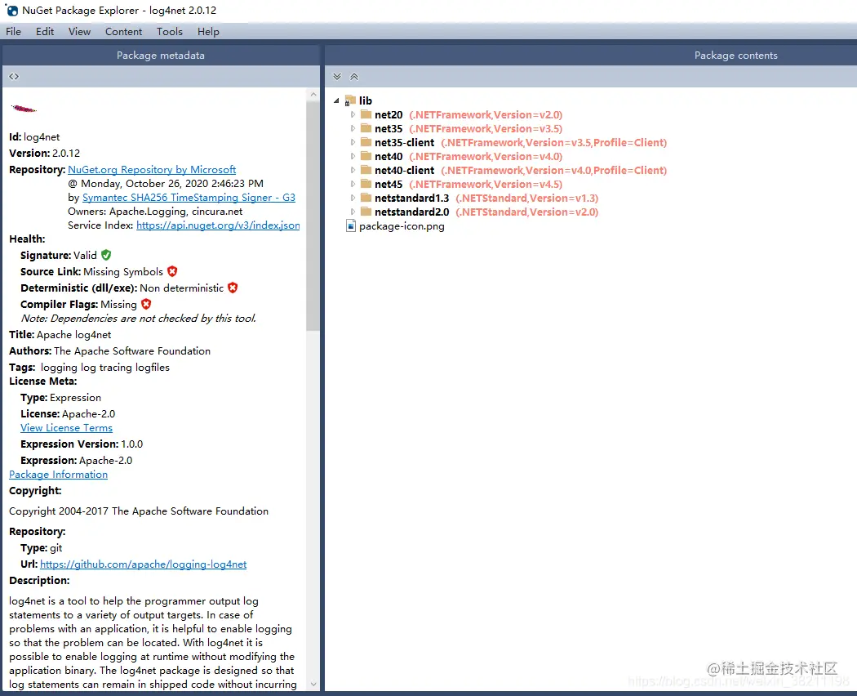Click the 'License: Apache-2.0' text
The height and width of the screenshot is (696, 857).
[68, 413]
